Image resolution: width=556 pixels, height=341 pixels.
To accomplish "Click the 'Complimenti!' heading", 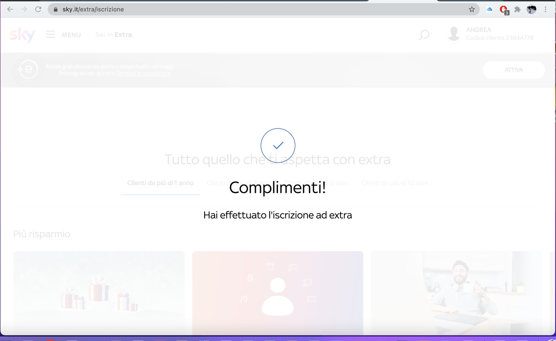I will coord(278,187).
